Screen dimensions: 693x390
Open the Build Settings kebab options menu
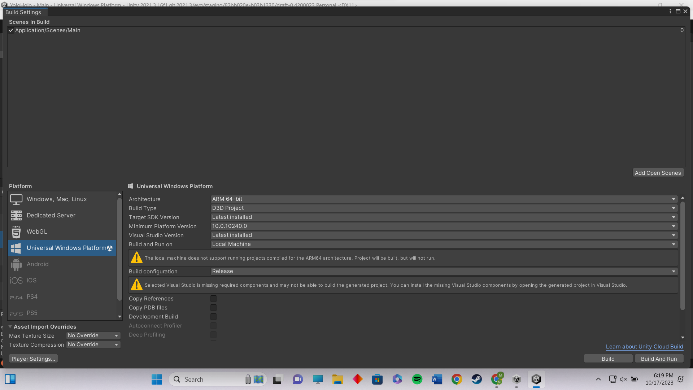coord(670,12)
